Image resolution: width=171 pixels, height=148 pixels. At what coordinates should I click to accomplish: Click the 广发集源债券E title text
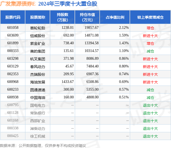18,4
